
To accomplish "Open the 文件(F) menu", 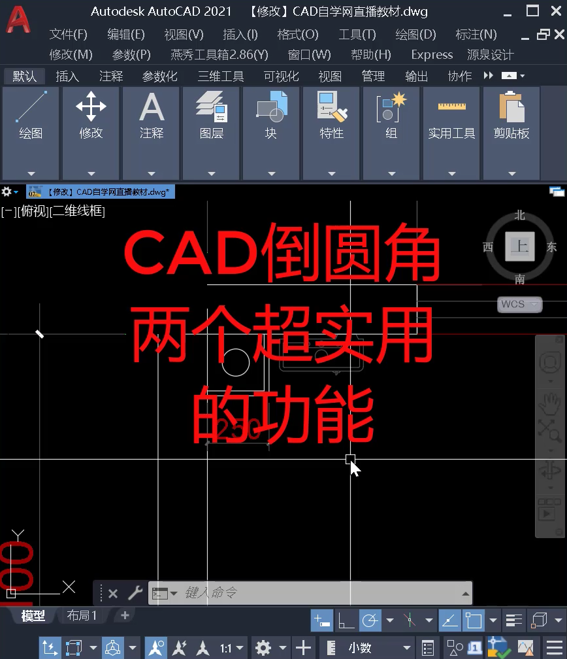I will click(x=68, y=34).
